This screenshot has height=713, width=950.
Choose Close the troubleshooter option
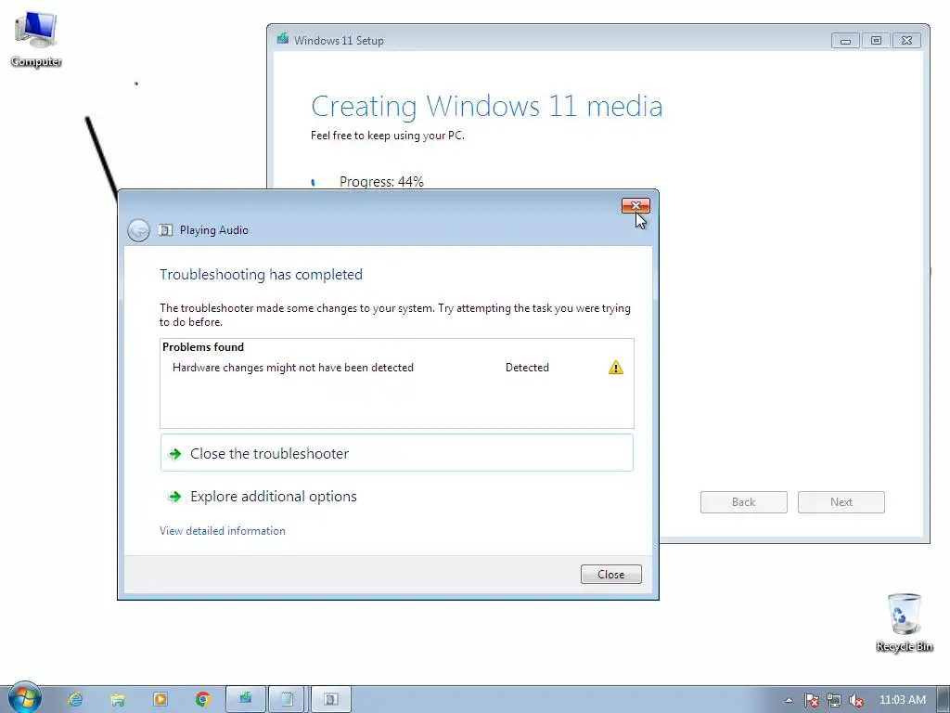(397, 453)
